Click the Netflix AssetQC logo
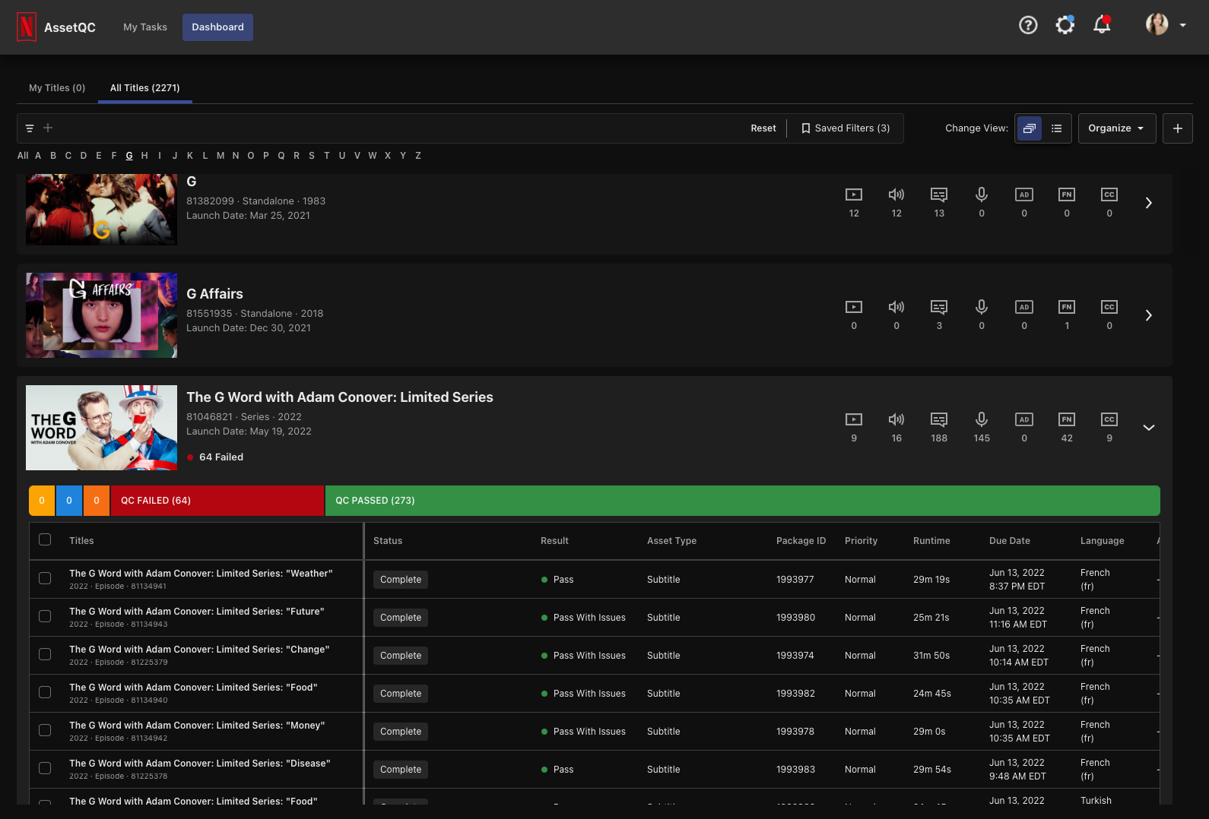Viewport: 1209px width, 819px height. coord(56,27)
